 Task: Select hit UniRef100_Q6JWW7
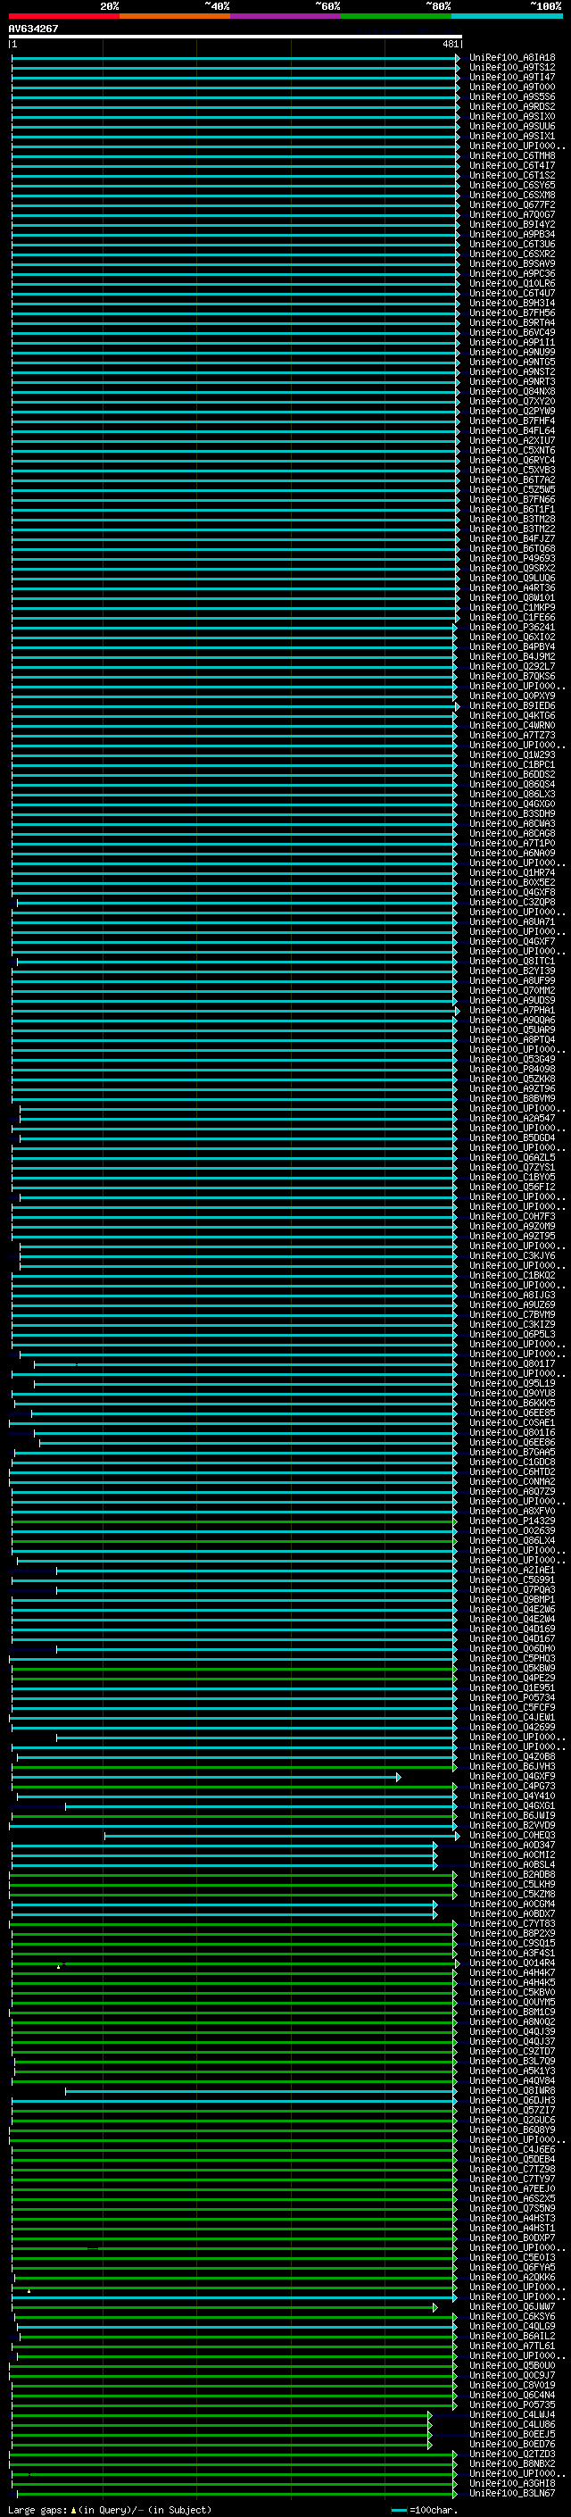click(x=512, y=2308)
